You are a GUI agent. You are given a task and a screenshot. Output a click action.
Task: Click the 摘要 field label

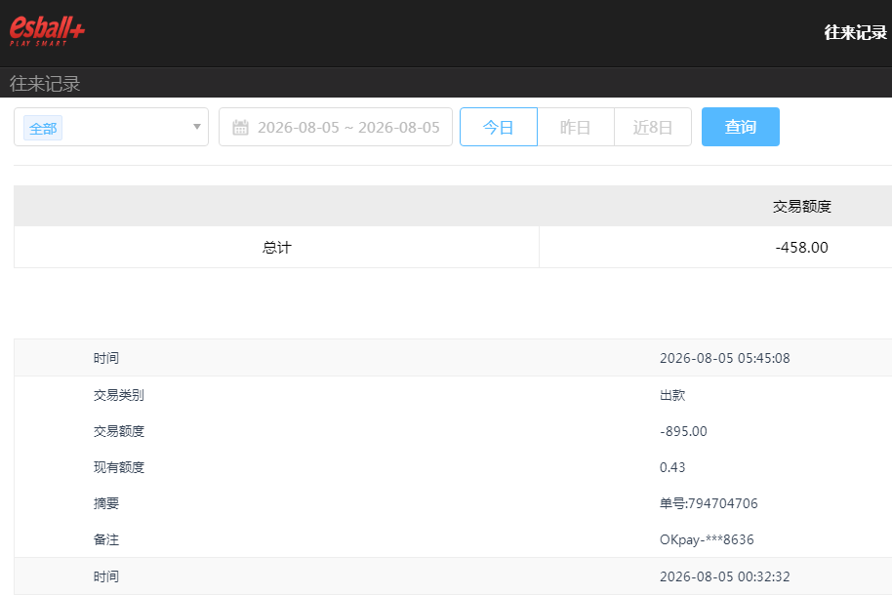[106, 503]
